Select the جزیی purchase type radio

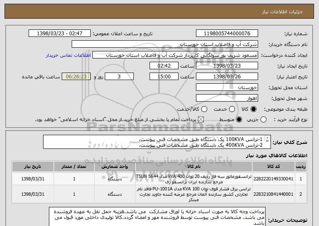[x=263, y=119]
